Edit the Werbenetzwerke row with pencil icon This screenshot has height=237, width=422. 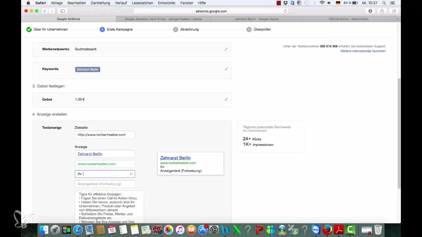[226, 49]
